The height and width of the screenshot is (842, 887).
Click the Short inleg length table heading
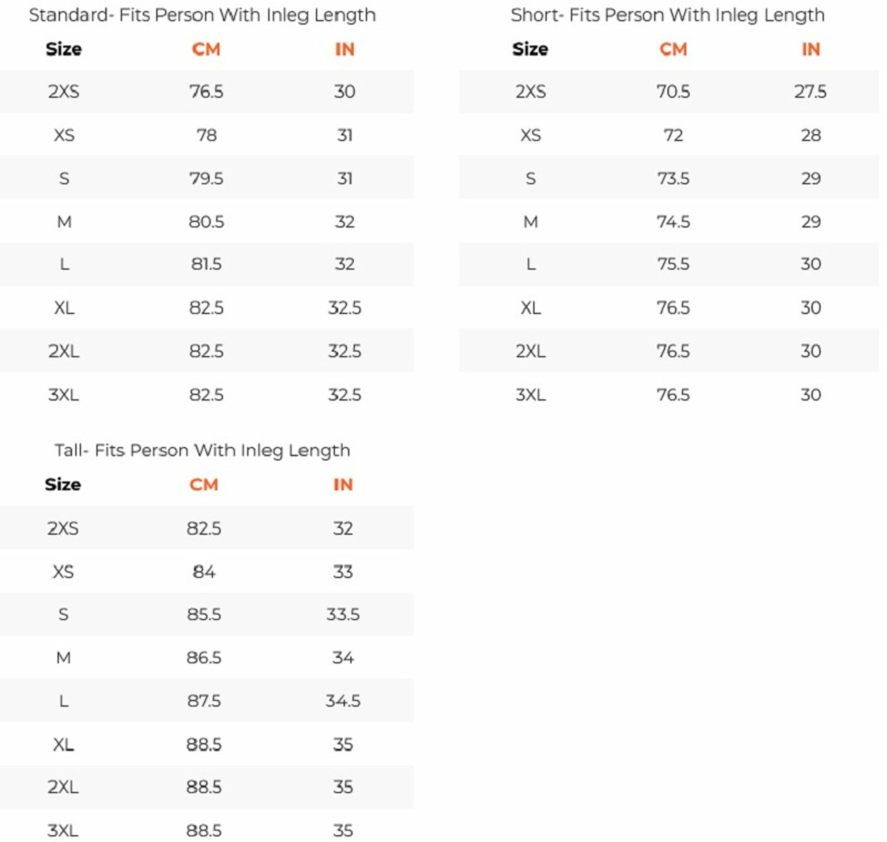[667, 15]
